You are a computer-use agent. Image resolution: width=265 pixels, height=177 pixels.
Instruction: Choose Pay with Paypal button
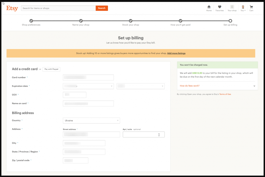pos(51,69)
